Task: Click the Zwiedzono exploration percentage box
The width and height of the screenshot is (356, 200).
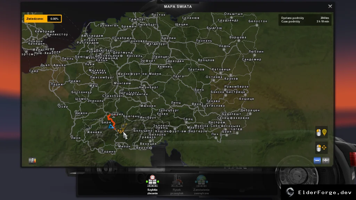Action: tap(43, 19)
